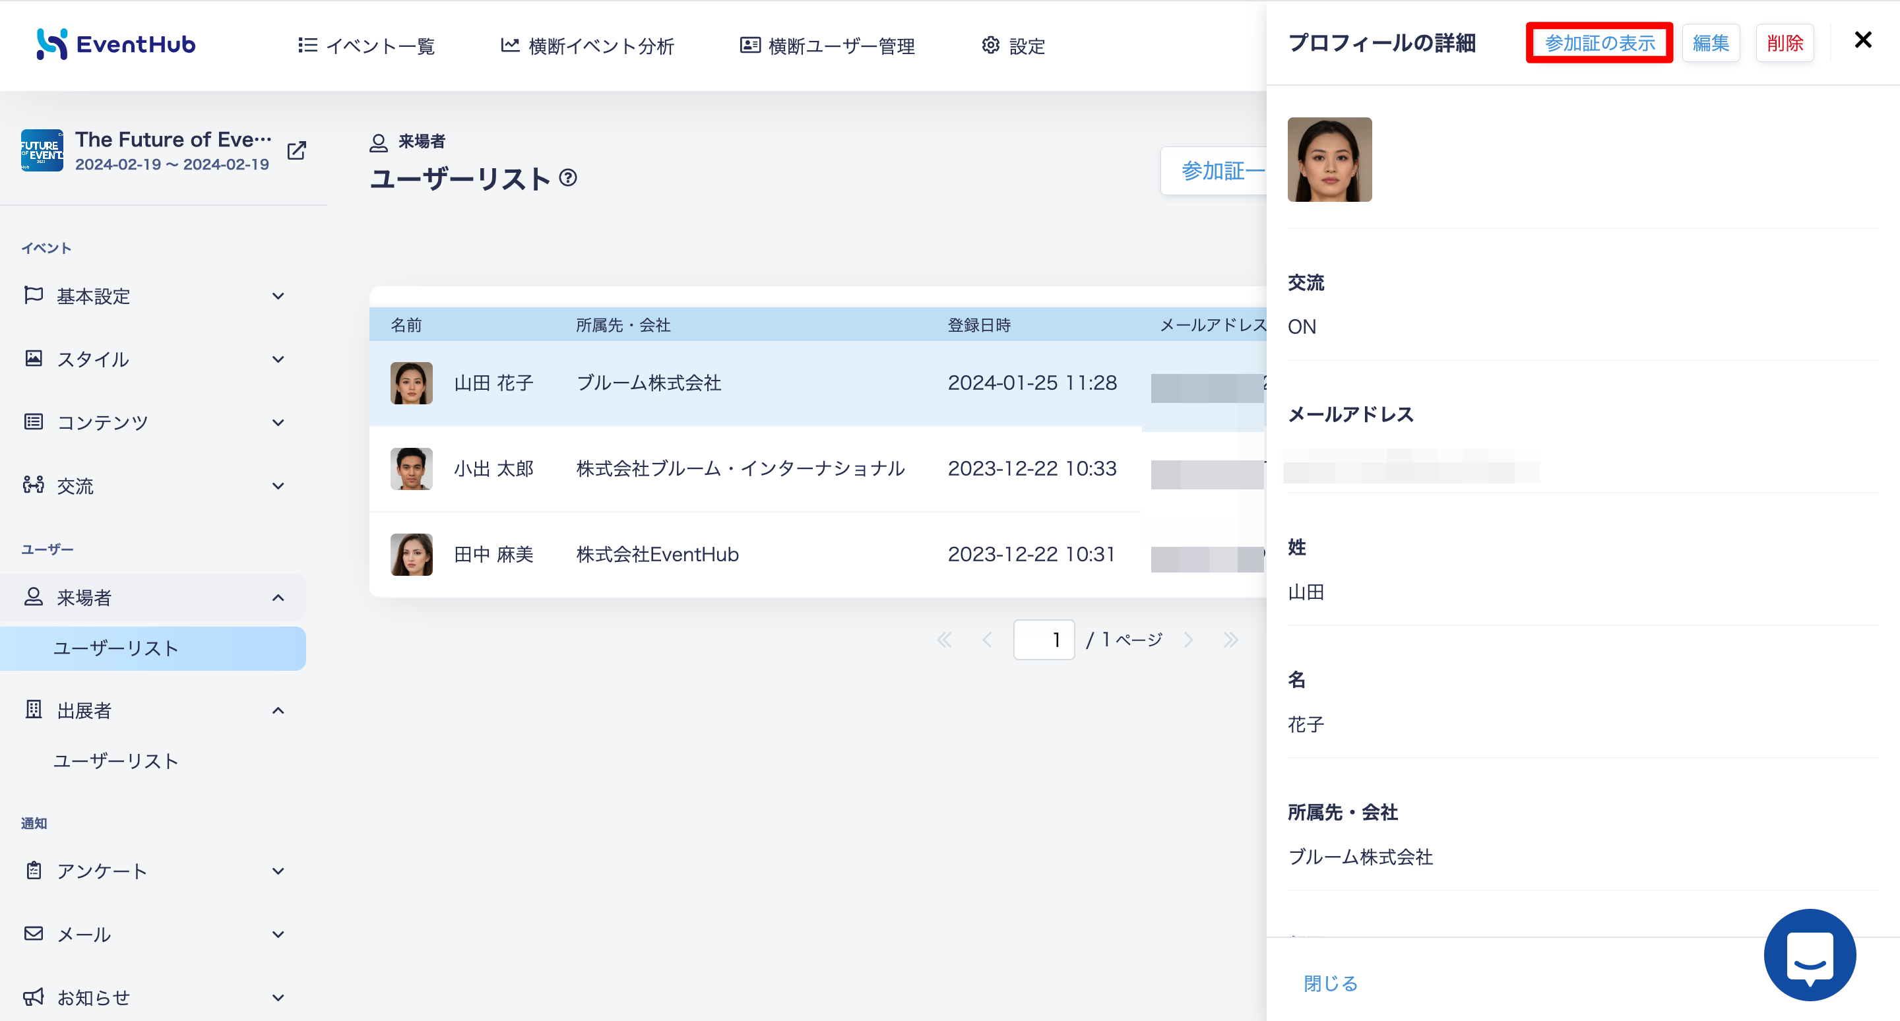The image size is (1900, 1021).
Task: Go to the first page arrow
Action: [x=944, y=639]
